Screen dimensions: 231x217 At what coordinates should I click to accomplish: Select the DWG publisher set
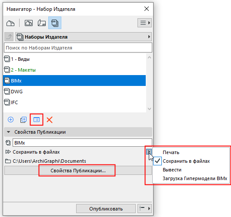(74, 92)
